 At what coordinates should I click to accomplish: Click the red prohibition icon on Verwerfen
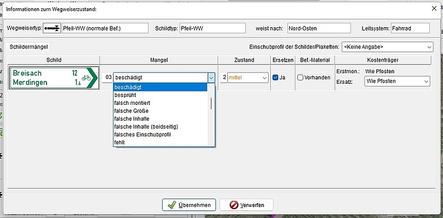(234, 205)
